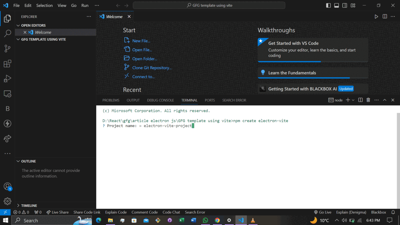Collapse the Open Editors section
This screenshot has width=400, height=225.
[x=55, y=25]
